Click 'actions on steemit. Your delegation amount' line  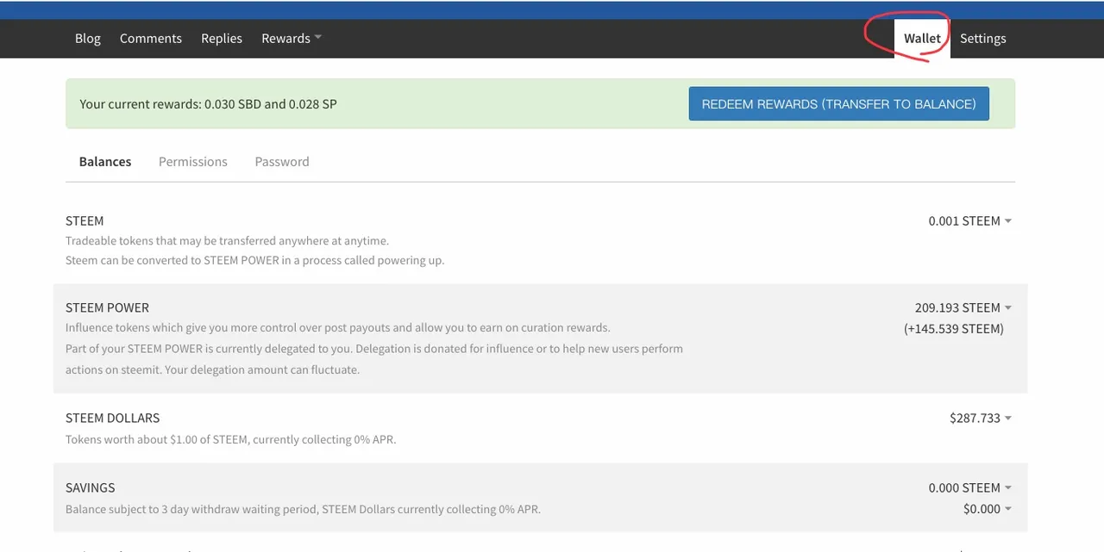[x=212, y=369]
